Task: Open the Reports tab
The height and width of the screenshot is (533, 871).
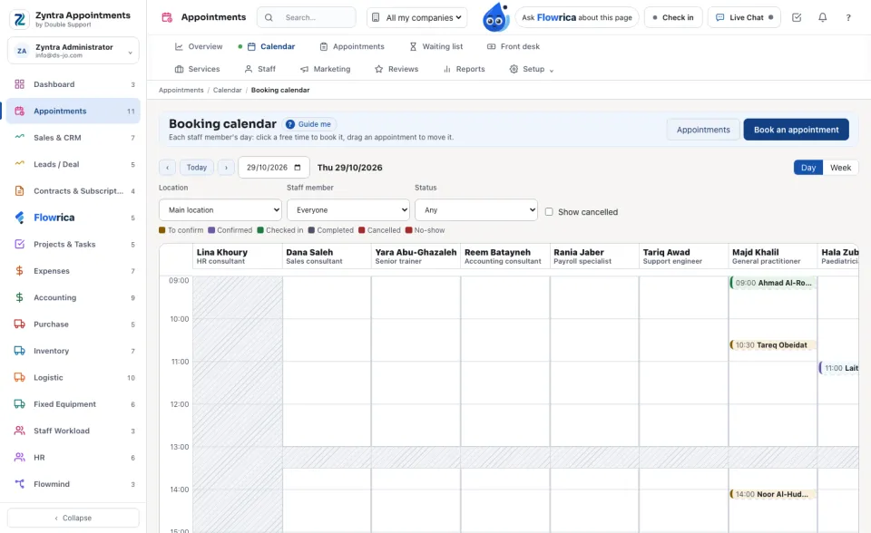Action: tap(464, 69)
